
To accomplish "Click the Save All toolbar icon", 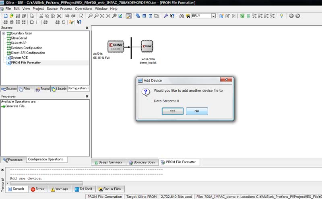I will point(24,16).
